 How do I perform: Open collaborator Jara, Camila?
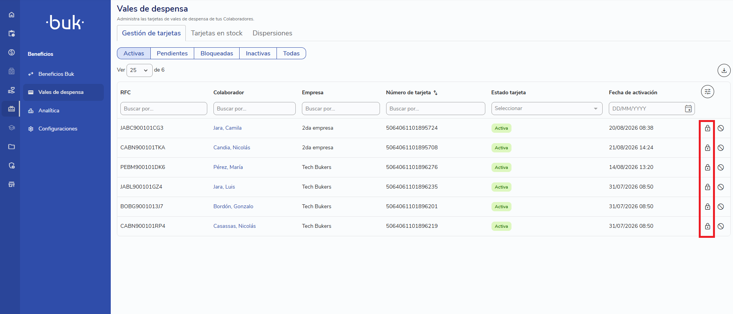pos(227,128)
